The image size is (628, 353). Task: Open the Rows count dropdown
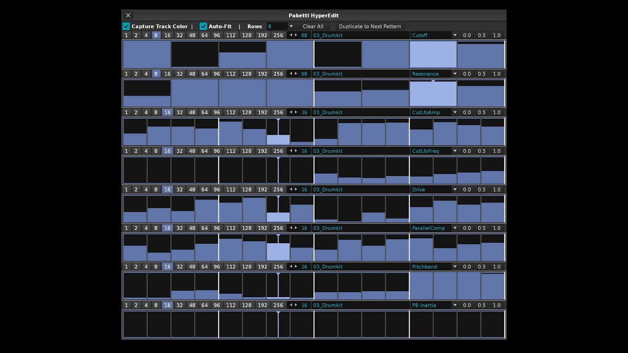(x=291, y=26)
